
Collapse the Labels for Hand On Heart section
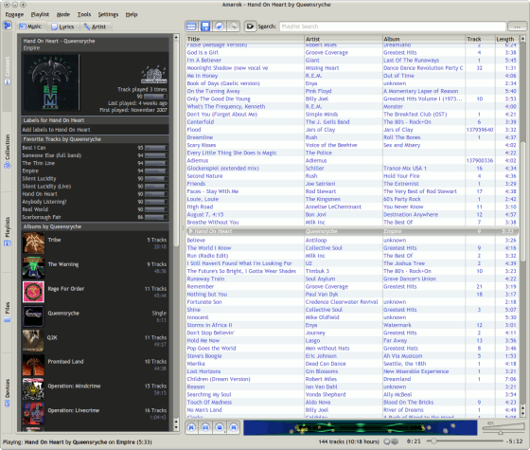coord(95,120)
